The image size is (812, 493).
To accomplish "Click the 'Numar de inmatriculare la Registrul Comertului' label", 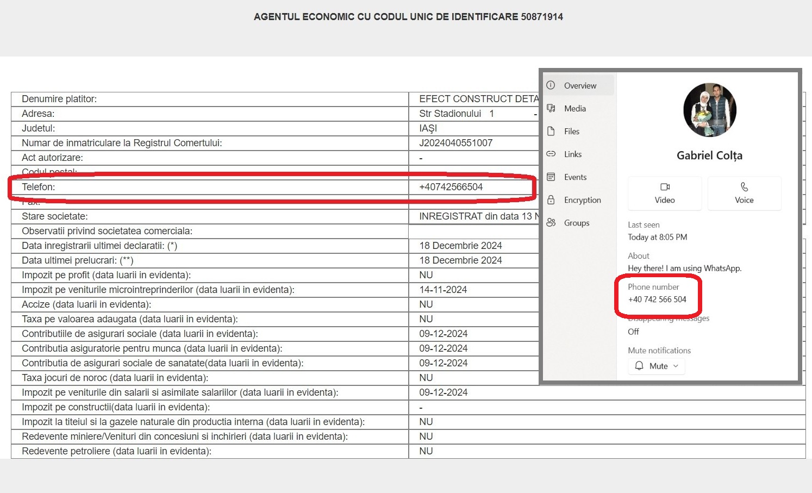I will pos(122,143).
